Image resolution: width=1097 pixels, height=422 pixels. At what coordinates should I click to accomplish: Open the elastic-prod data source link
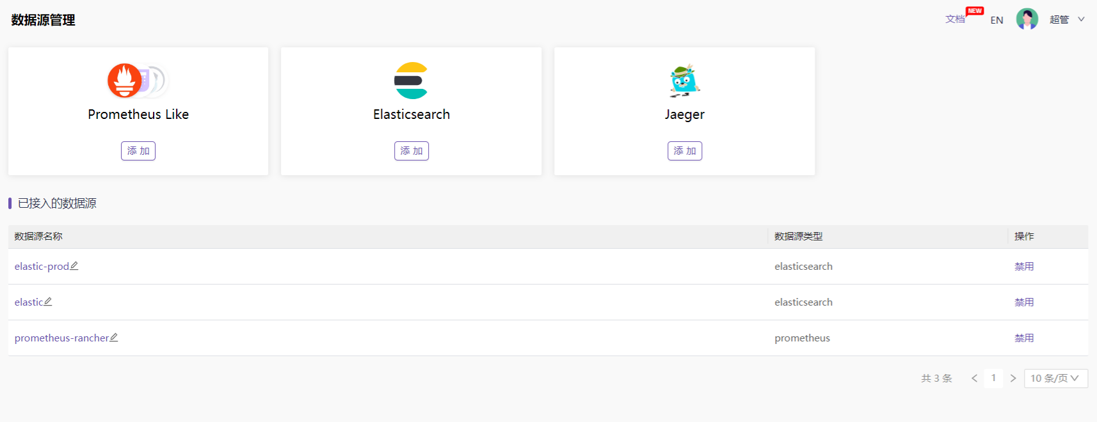(40, 265)
